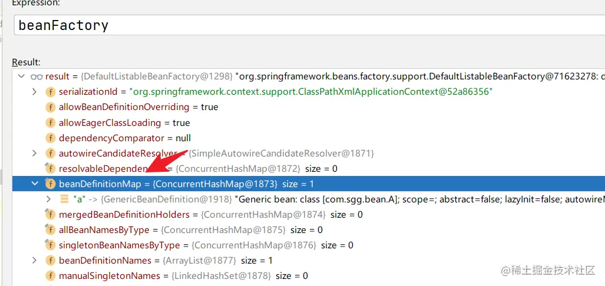Select the result DefaultListableBeanFactory row
The width and height of the screenshot is (605, 286).
click(309, 77)
